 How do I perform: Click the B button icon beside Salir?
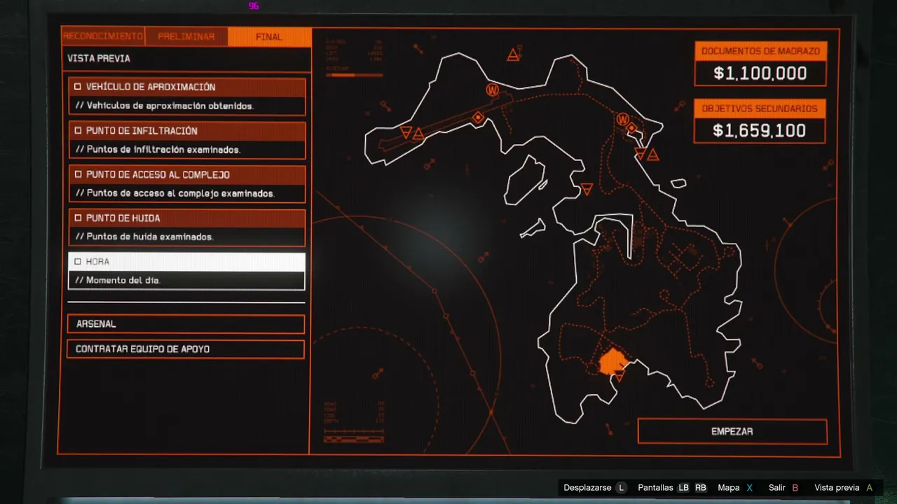pos(795,488)
